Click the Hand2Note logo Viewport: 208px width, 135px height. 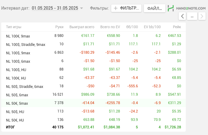click(186, 8)
